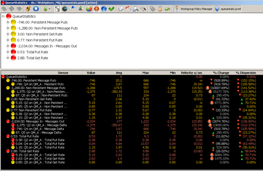Click the calendar toolbar icon
The height and width of the screenshot is (171, 263).
(128, 9)
